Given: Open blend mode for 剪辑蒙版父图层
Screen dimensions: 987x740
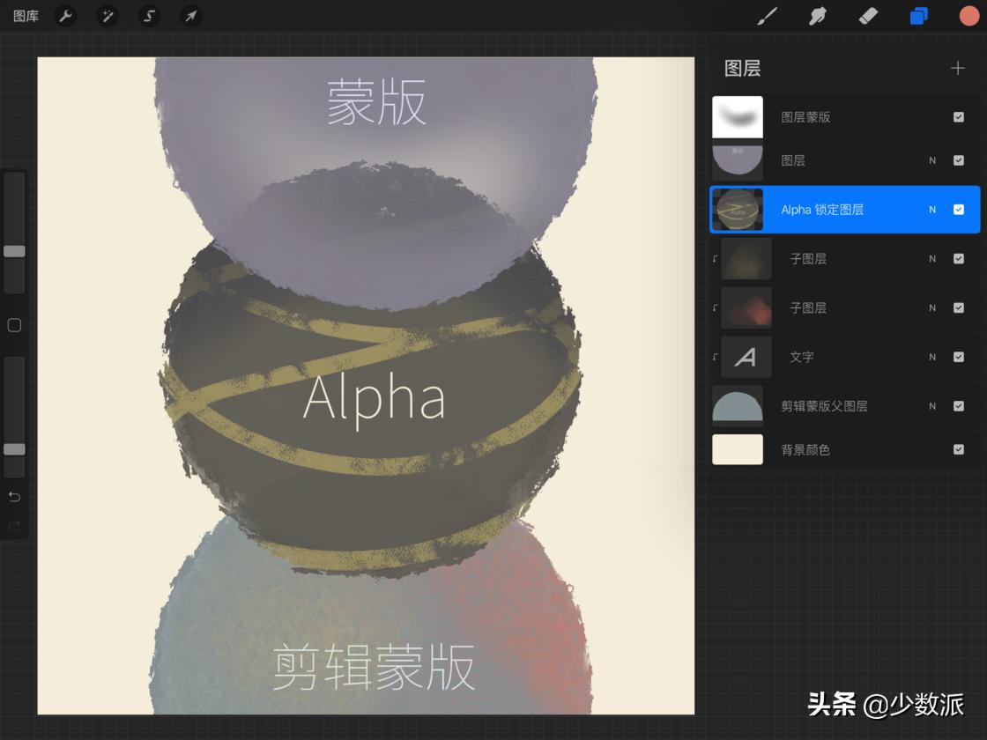Looking at the screenshot, I should (931, 406).
